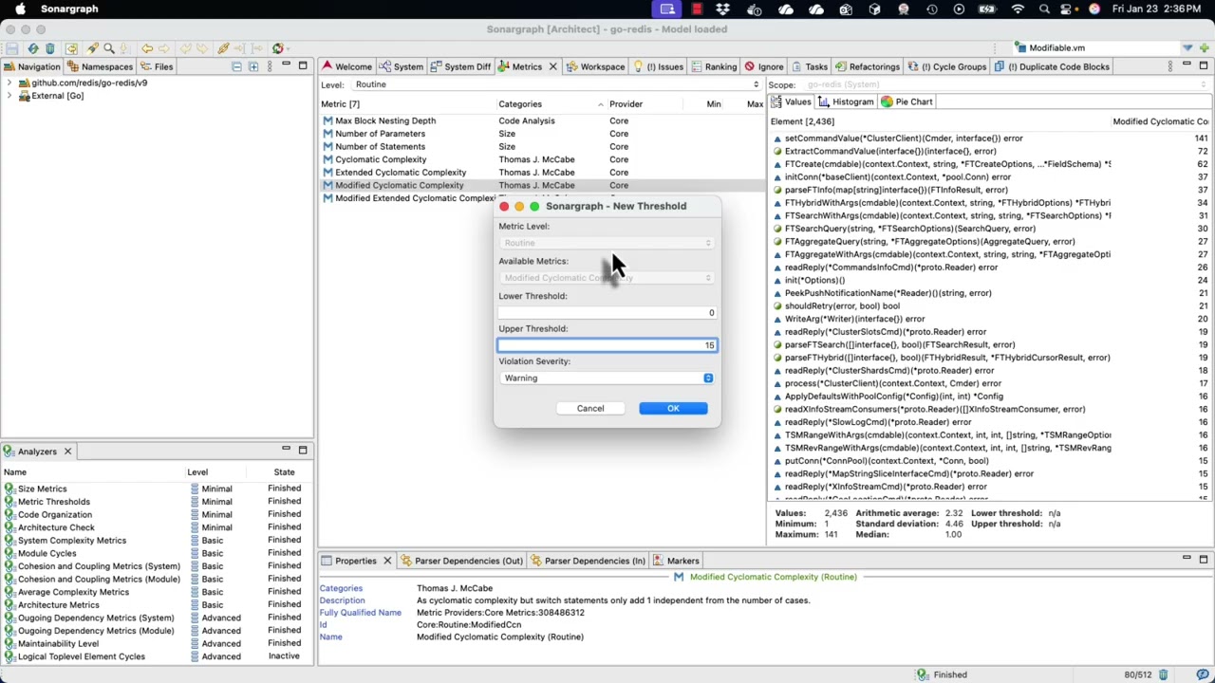This screenshot has width=1215, height=683.
Task: Open the Histogram tab
Action: click(x=846, y=102)
